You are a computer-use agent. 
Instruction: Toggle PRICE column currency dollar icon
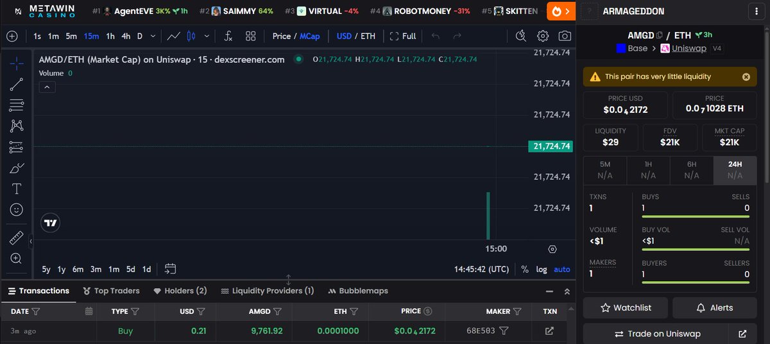coord(428,311)
